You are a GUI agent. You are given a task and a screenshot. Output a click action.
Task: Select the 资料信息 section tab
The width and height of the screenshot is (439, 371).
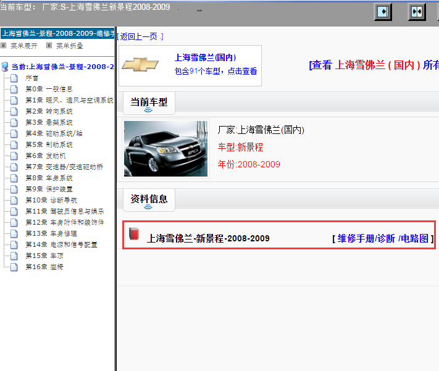click(149, 200)
